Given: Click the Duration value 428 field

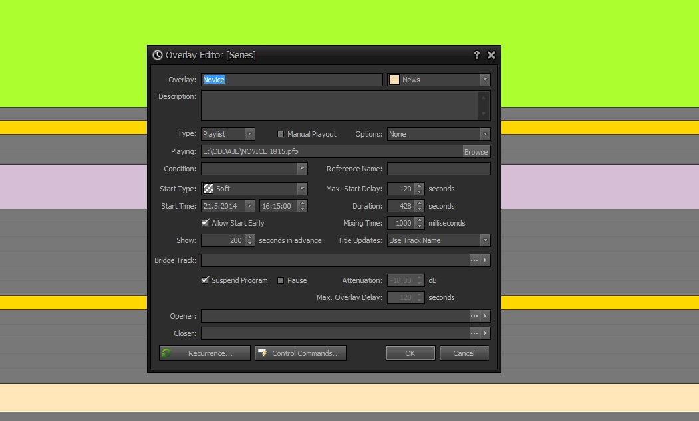Looking at the screenshot, I should (401, 206).
